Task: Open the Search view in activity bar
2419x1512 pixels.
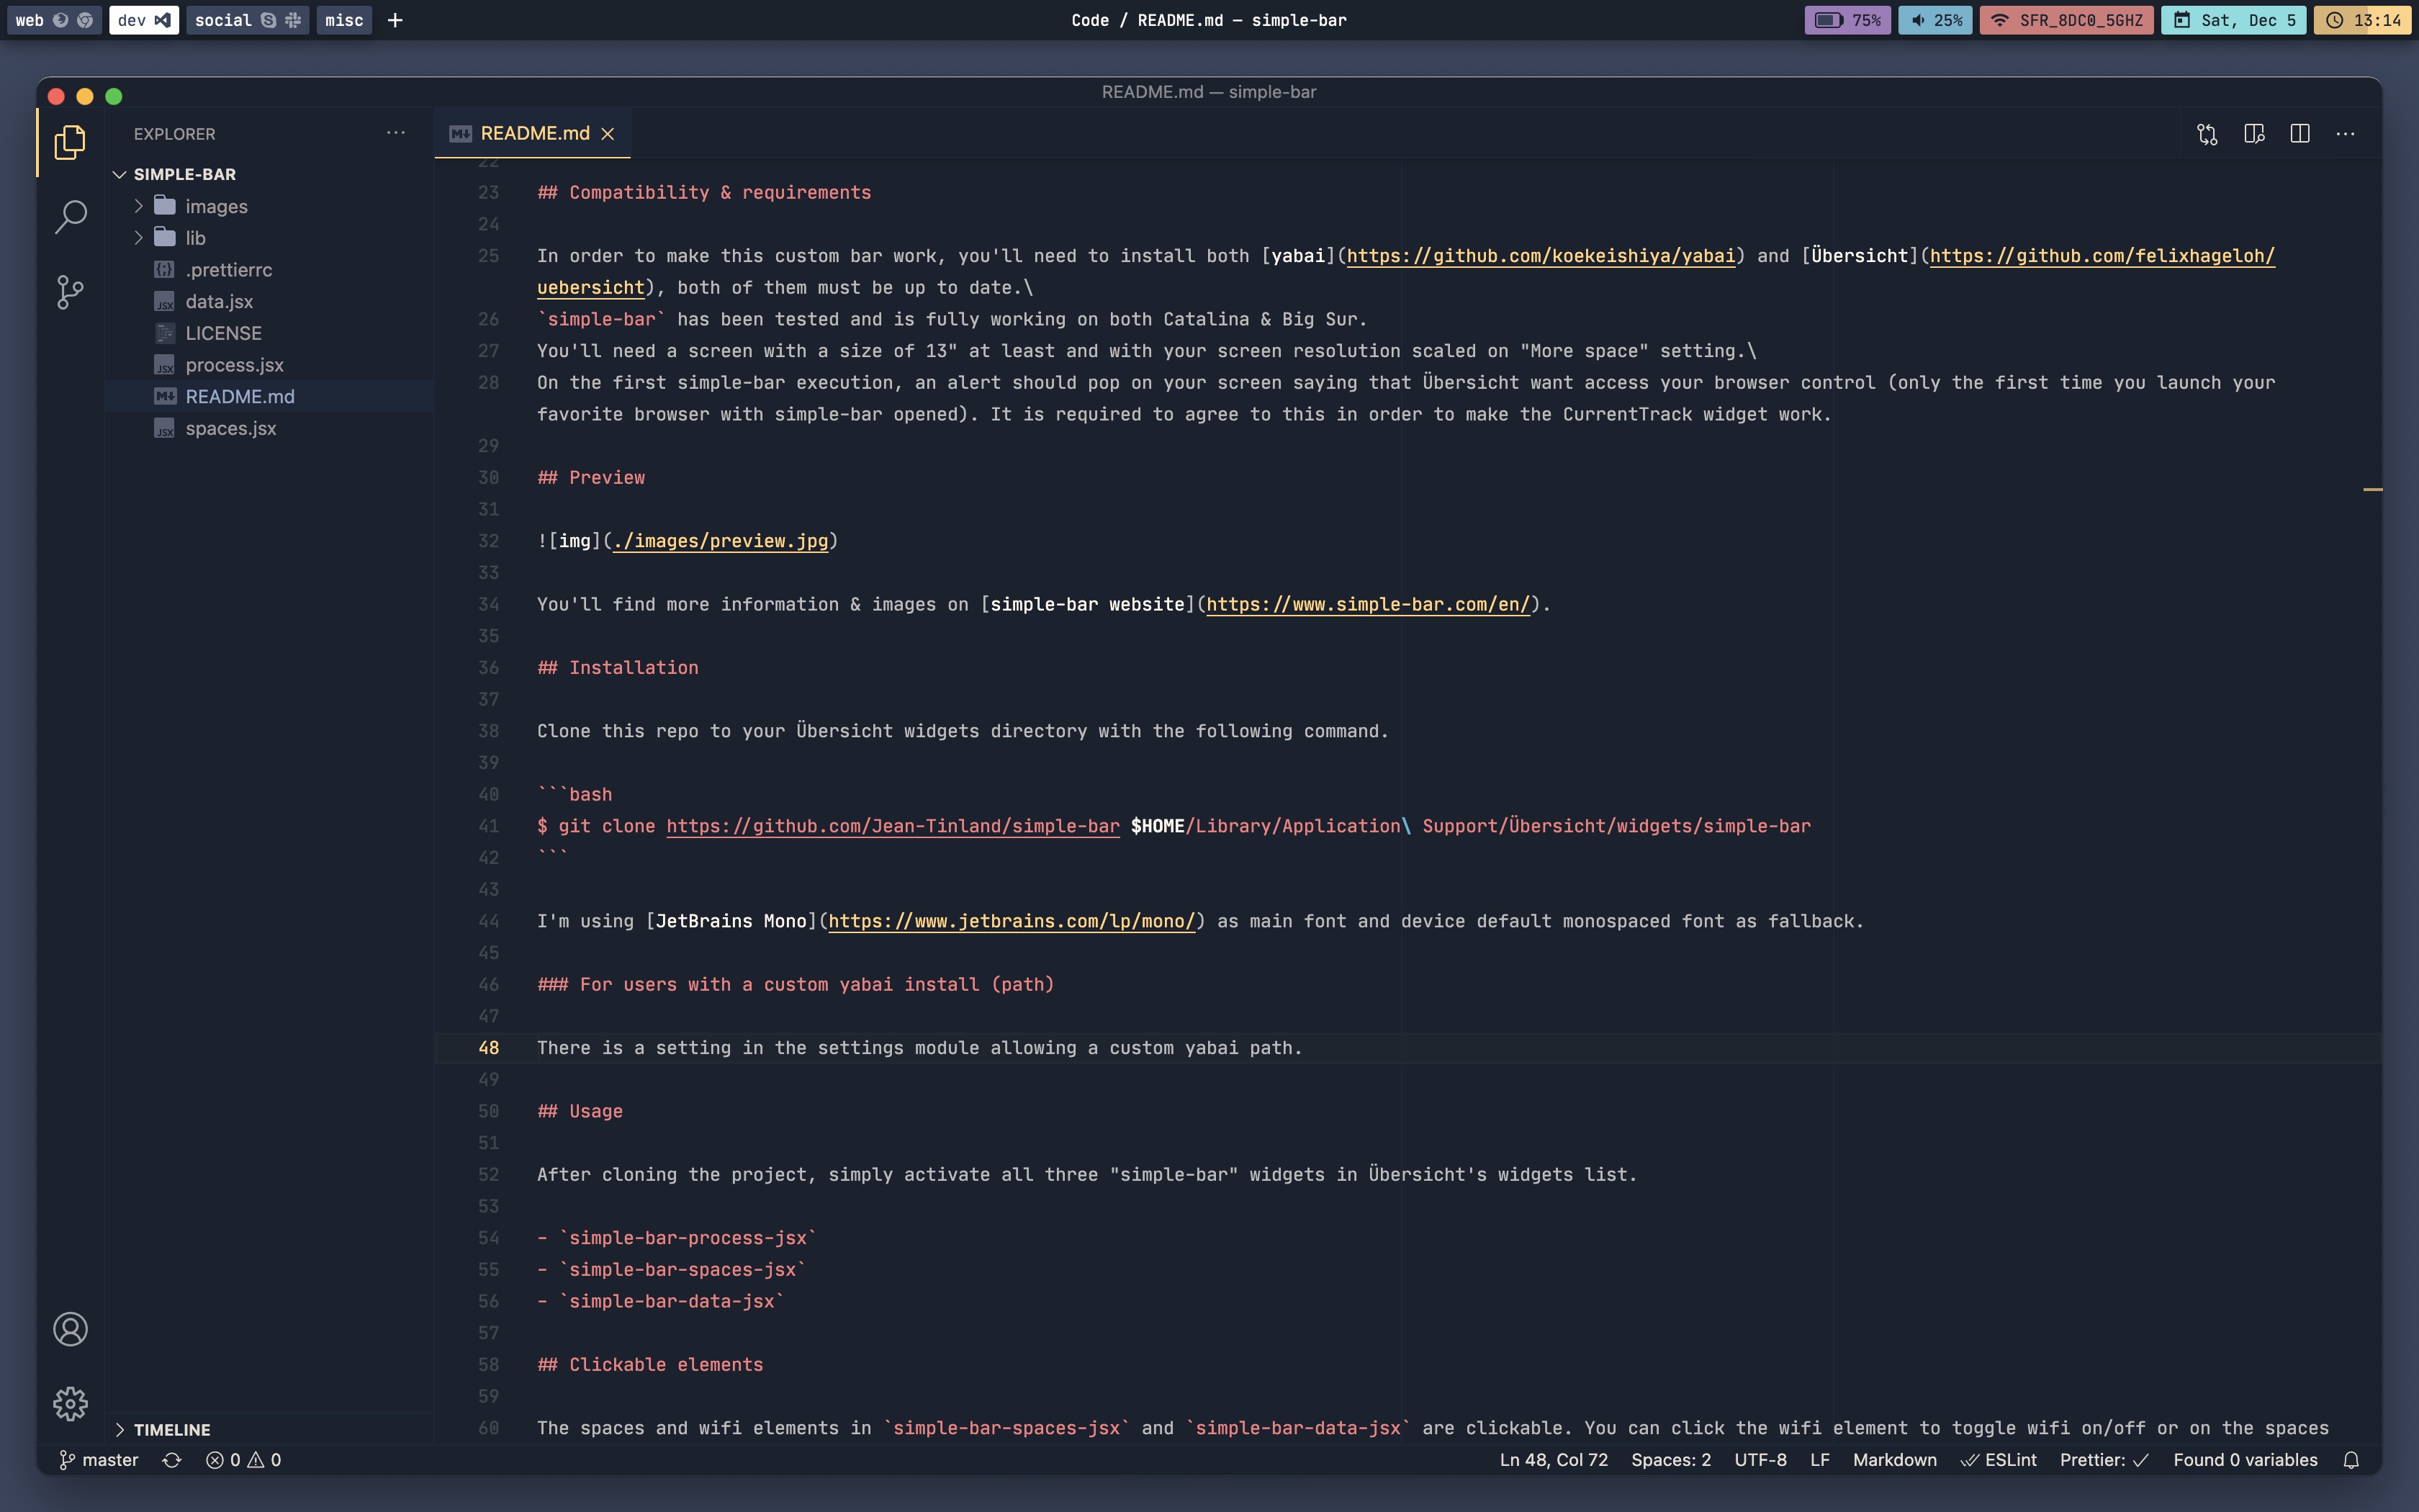Action: 70,216
